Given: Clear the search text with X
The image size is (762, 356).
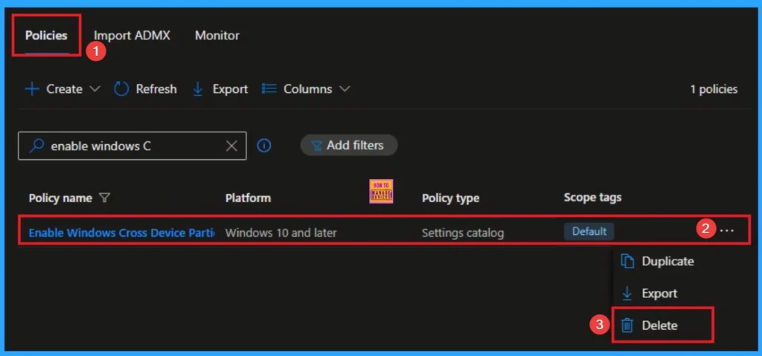Looking at the screenshot, I should [231, 146].
